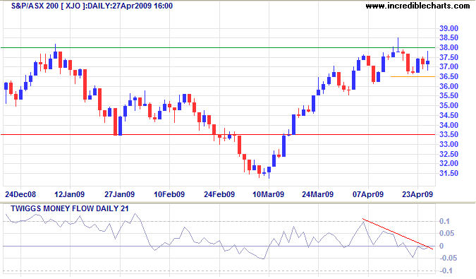Select the 0 money flow axis label
Image resolution: width=476 pixels, height=279 pixels.
(441, 247)
